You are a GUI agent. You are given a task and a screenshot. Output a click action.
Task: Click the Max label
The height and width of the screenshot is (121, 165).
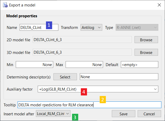tap(59, 65)
